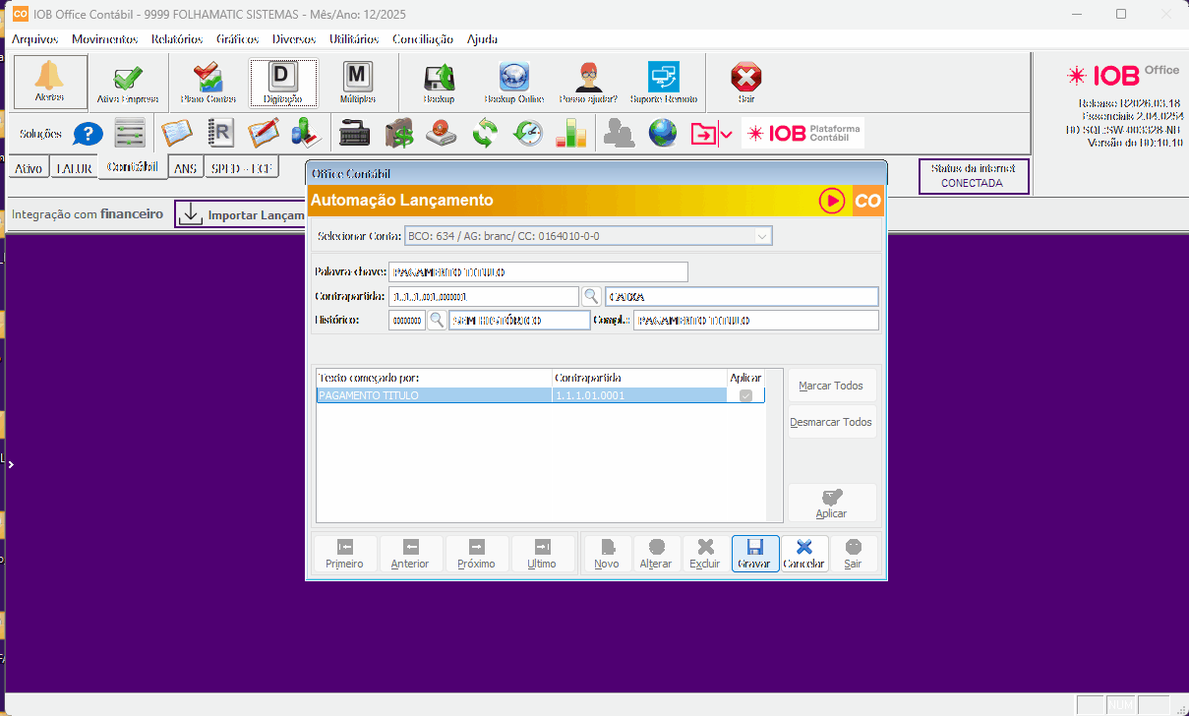Open the Suporte Remoto icon
1189x716 pixels.
[x=663, y=79]
